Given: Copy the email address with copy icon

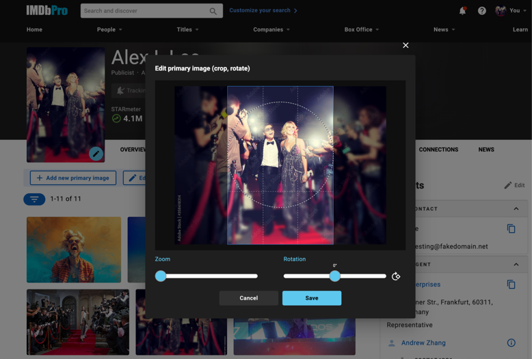Looking at the screenshot, I should coord(511,229).
